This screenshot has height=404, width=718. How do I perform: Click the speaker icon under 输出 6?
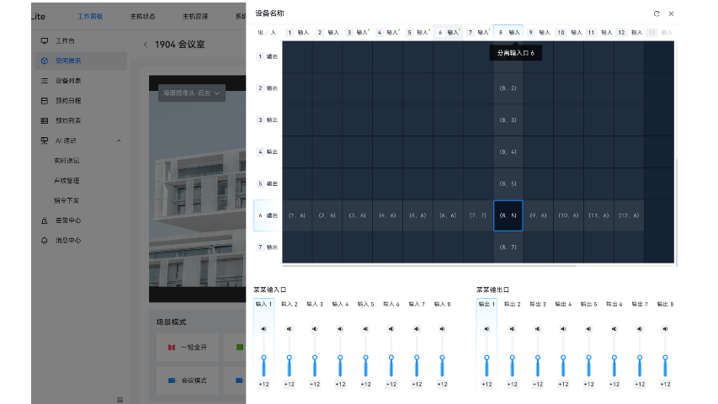[614, 329]
